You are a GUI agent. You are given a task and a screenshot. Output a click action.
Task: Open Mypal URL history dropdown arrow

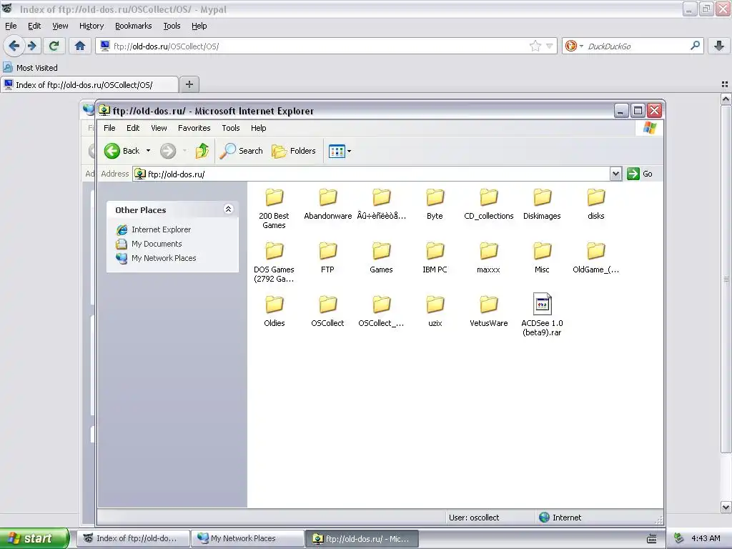click(x=550, y=46)
